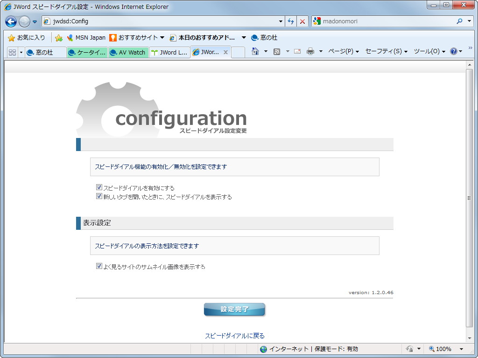Screen dimensions: 478x358
Task: Click the スピードダイアル機能の有効化 description text
Action: [x=161, y=167]
